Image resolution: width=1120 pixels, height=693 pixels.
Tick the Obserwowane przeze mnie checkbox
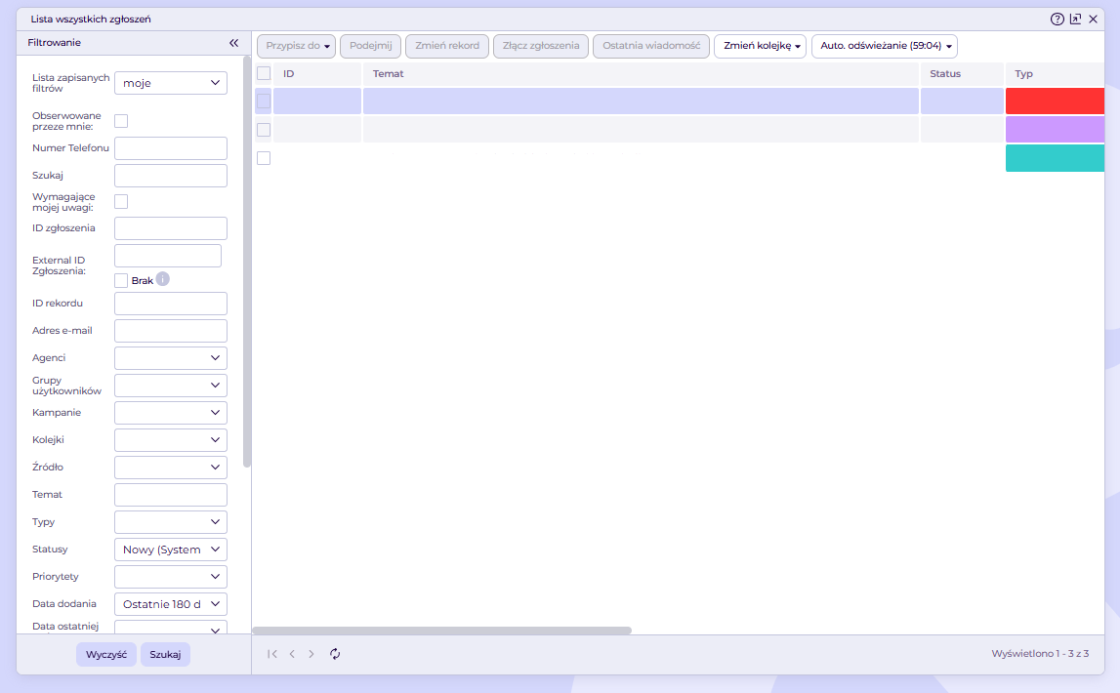121,121
